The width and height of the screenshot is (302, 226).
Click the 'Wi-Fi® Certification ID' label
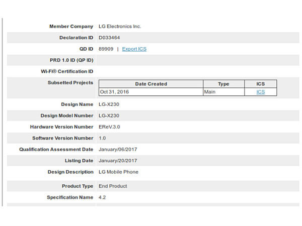(x=67, y=71)
